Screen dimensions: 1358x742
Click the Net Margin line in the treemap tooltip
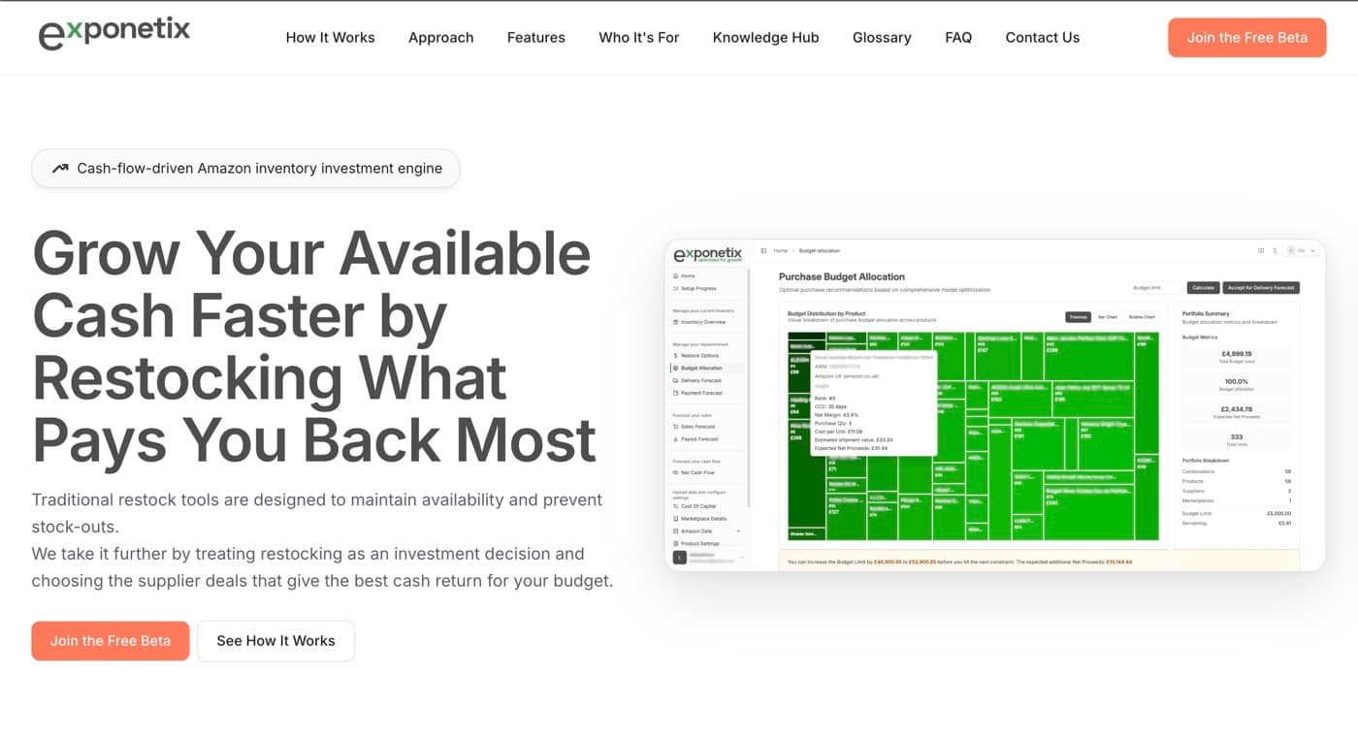[x=837, y=415]
